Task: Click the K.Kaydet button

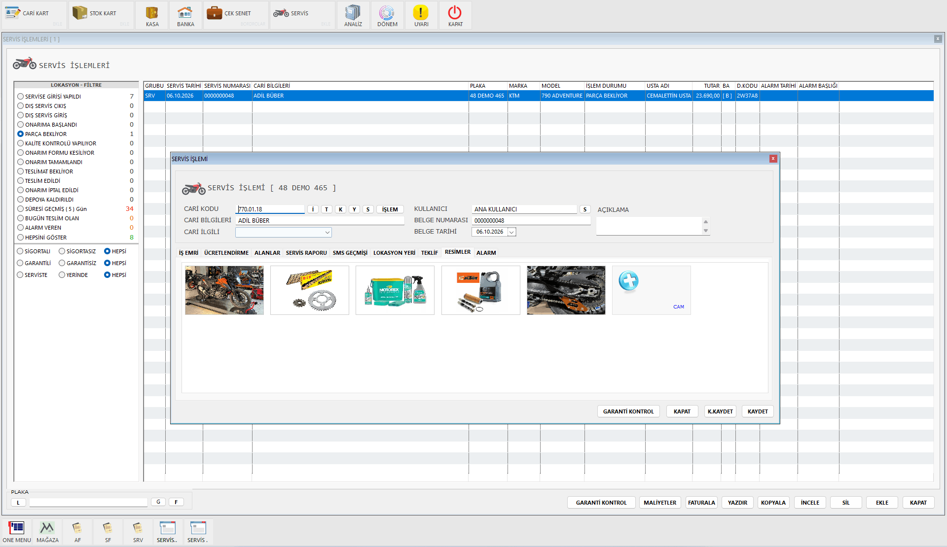Action: 720,411
